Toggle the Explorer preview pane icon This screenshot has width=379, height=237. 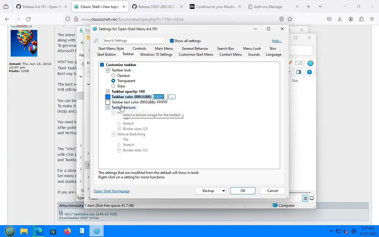point(298,72)
